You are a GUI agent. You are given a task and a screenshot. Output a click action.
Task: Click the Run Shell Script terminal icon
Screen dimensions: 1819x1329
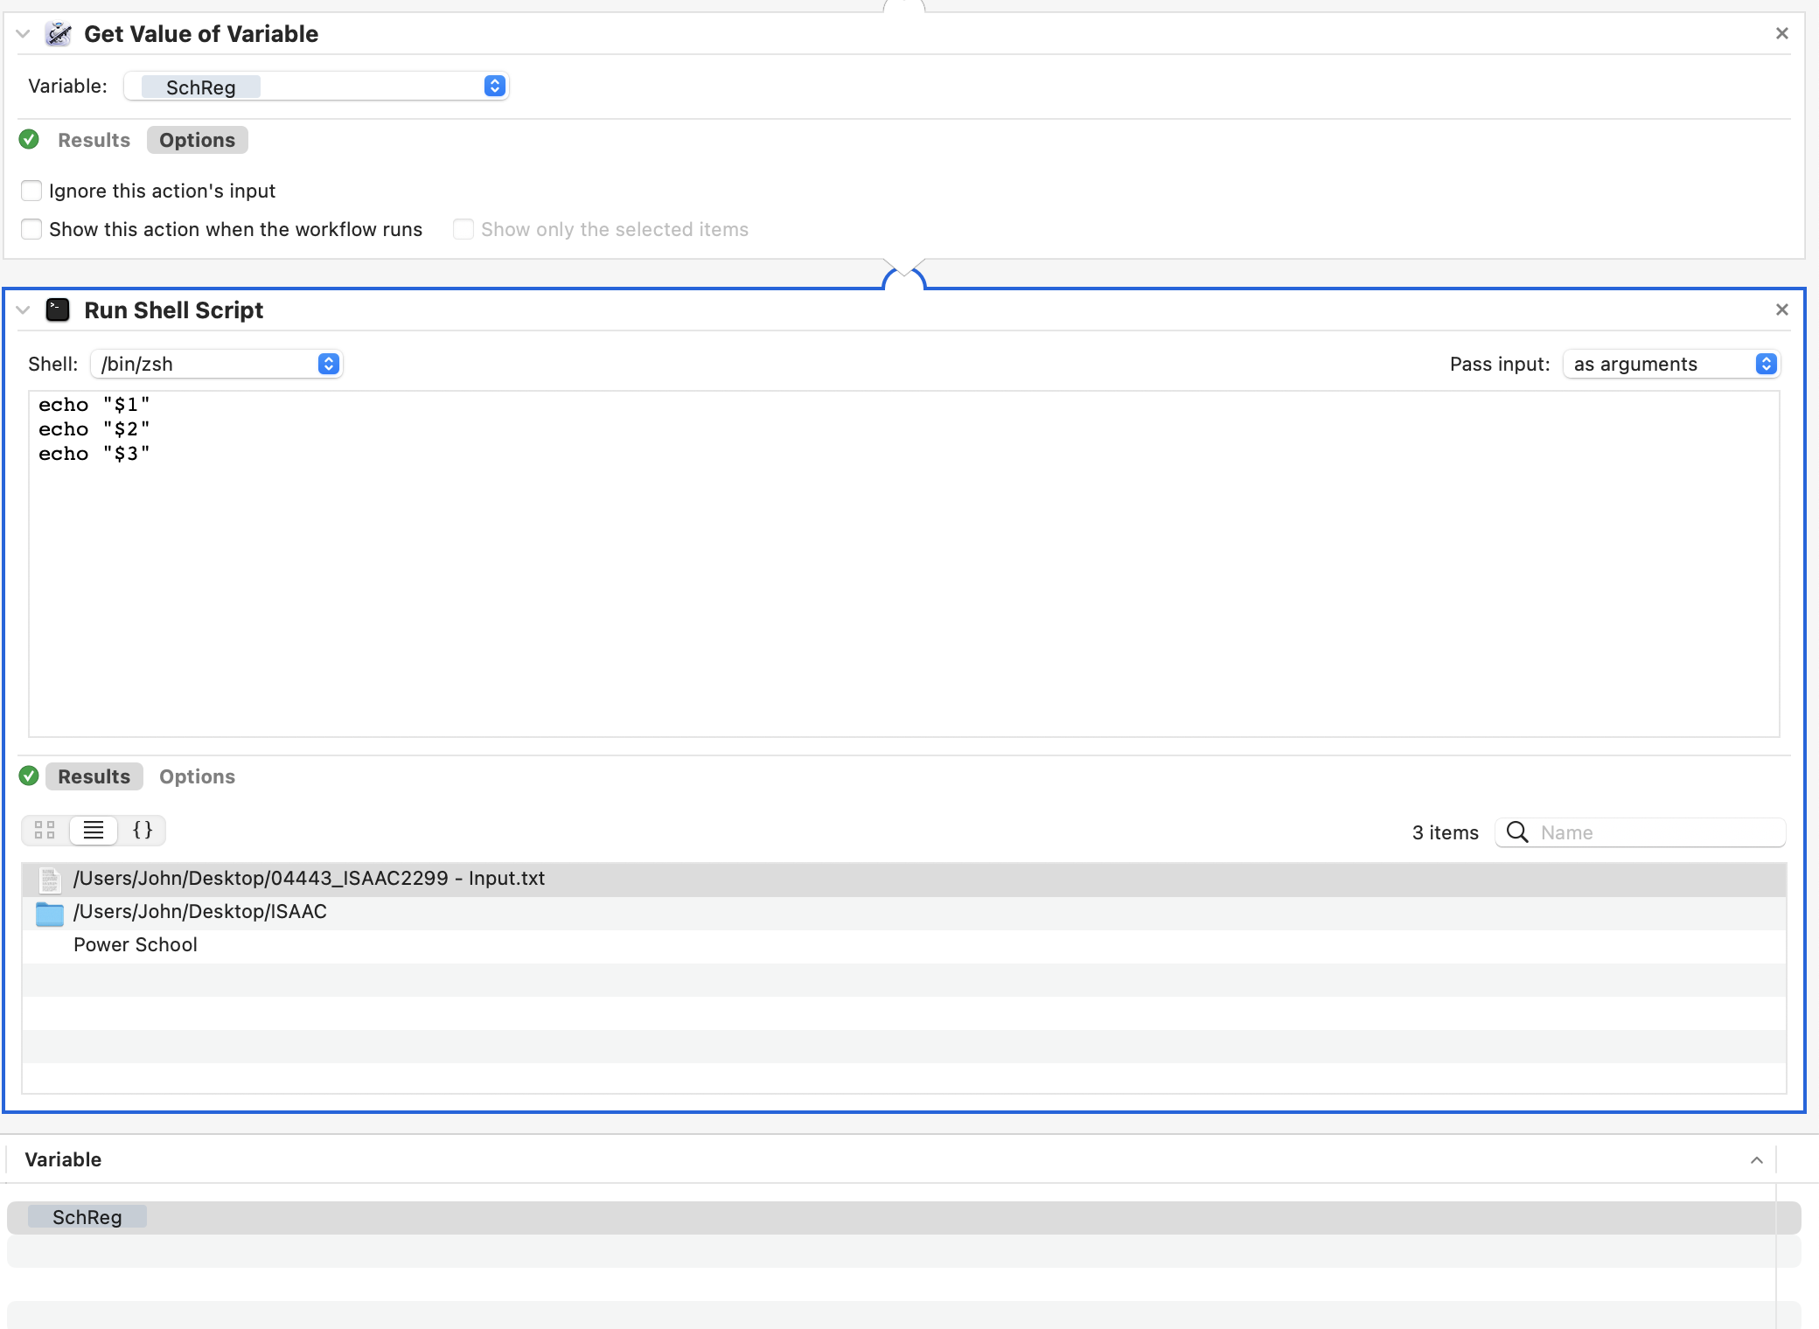[58, 310]
